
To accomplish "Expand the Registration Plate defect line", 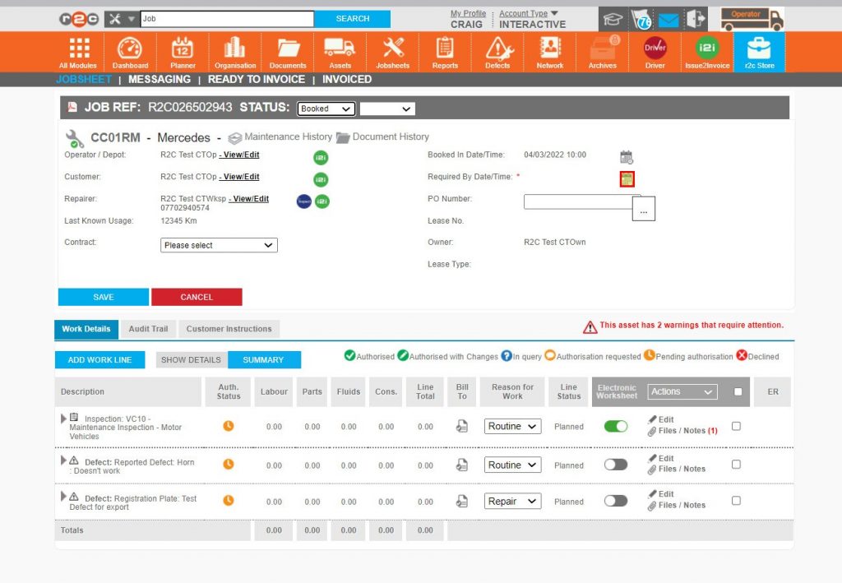I will 63,497.
